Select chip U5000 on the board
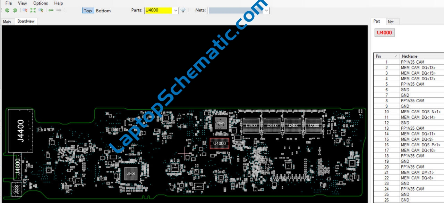 (x=131, y=173)
